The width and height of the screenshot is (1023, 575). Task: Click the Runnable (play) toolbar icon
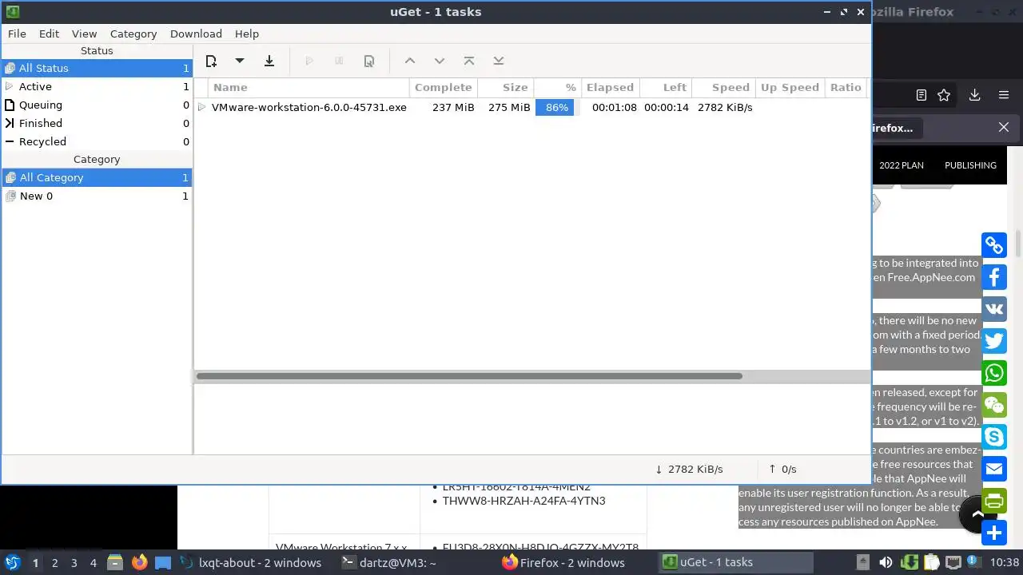tap(309, 61)
